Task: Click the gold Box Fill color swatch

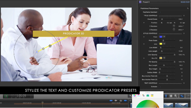Action: click(x=161, y=58)
